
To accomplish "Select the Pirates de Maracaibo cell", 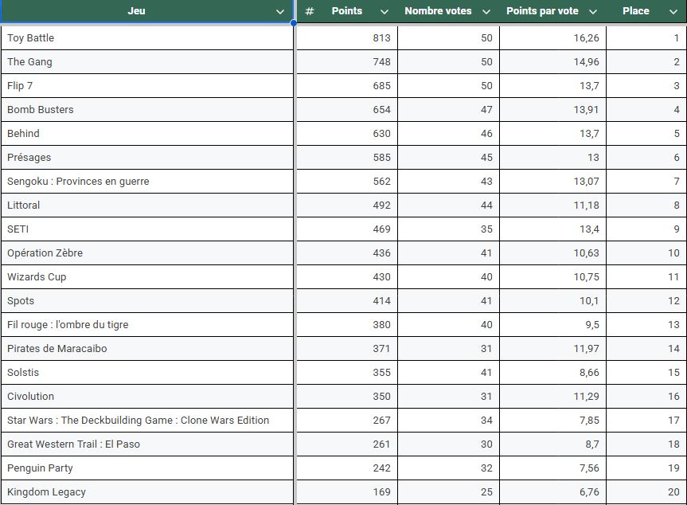I will click(147, 349).
